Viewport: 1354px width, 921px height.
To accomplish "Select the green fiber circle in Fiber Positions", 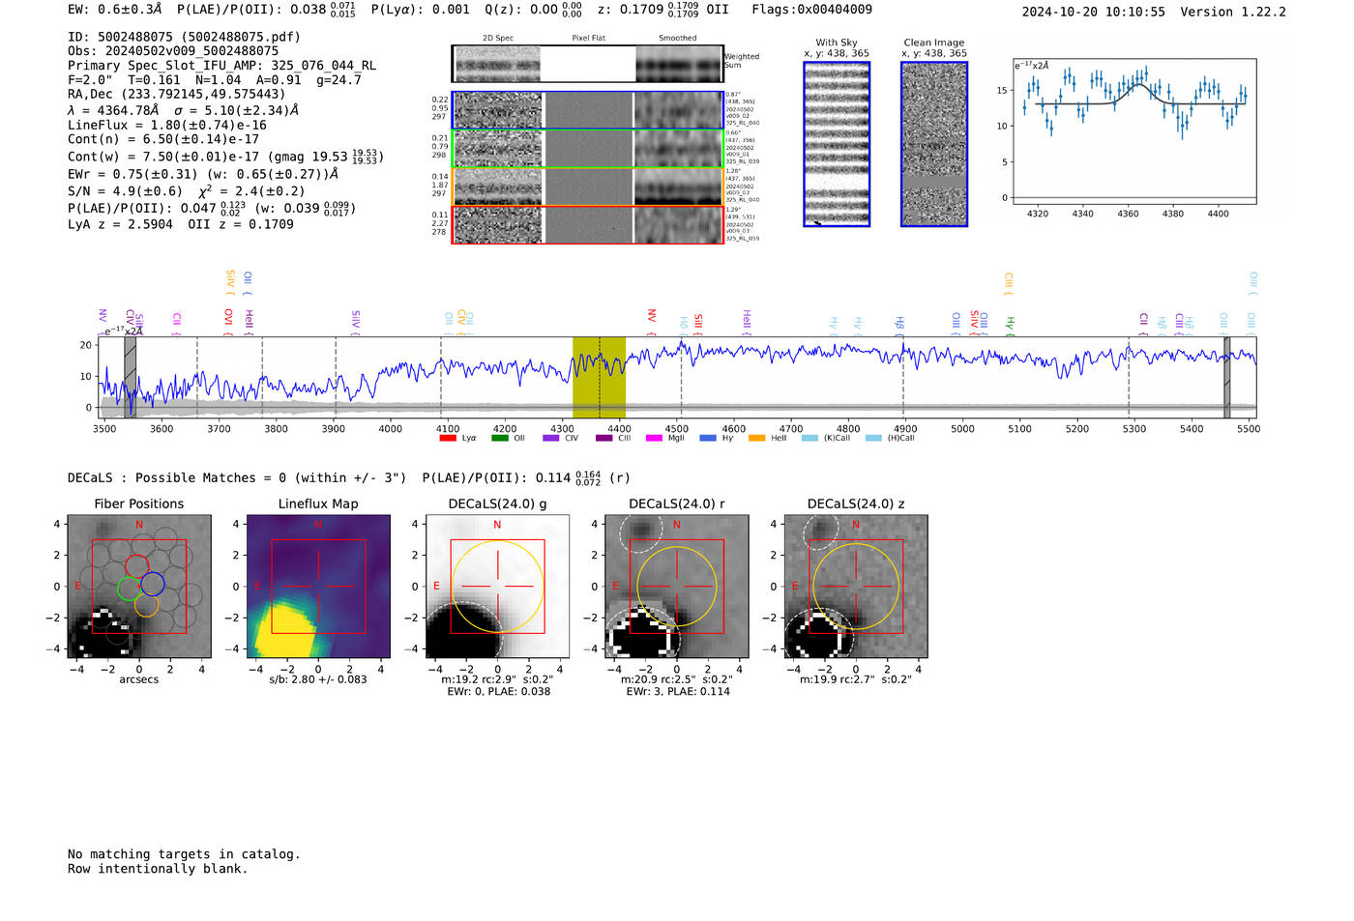I will click(x=129, y=589).
